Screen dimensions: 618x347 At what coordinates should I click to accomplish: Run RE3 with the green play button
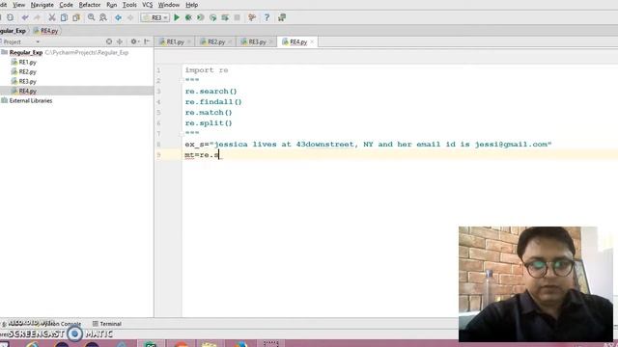point(177,17)
